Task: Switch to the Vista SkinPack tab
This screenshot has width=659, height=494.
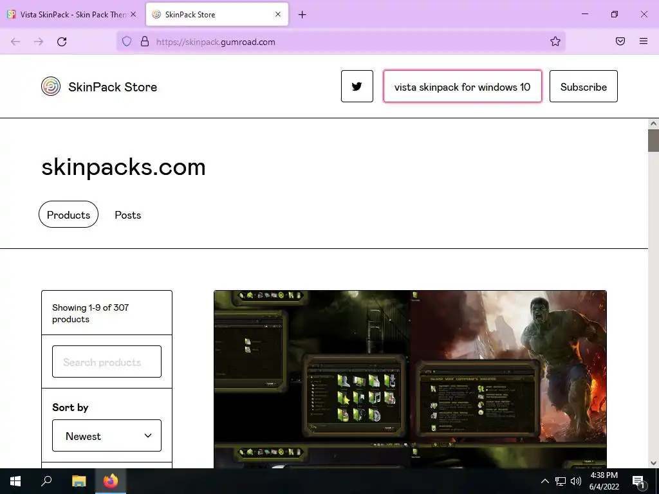Action: [x=72, y=15]
